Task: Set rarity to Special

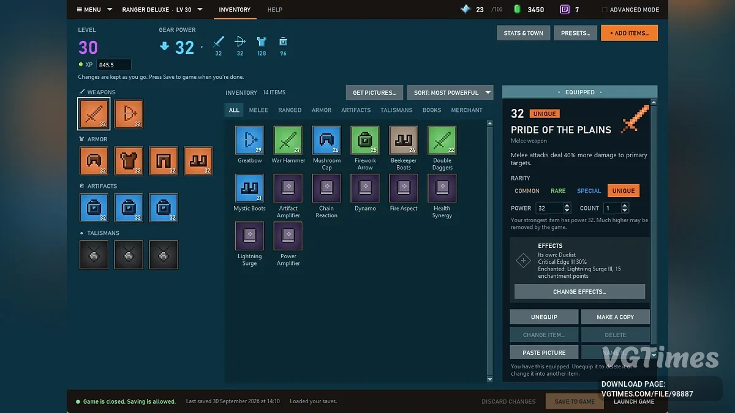Action: coord(589,191)
